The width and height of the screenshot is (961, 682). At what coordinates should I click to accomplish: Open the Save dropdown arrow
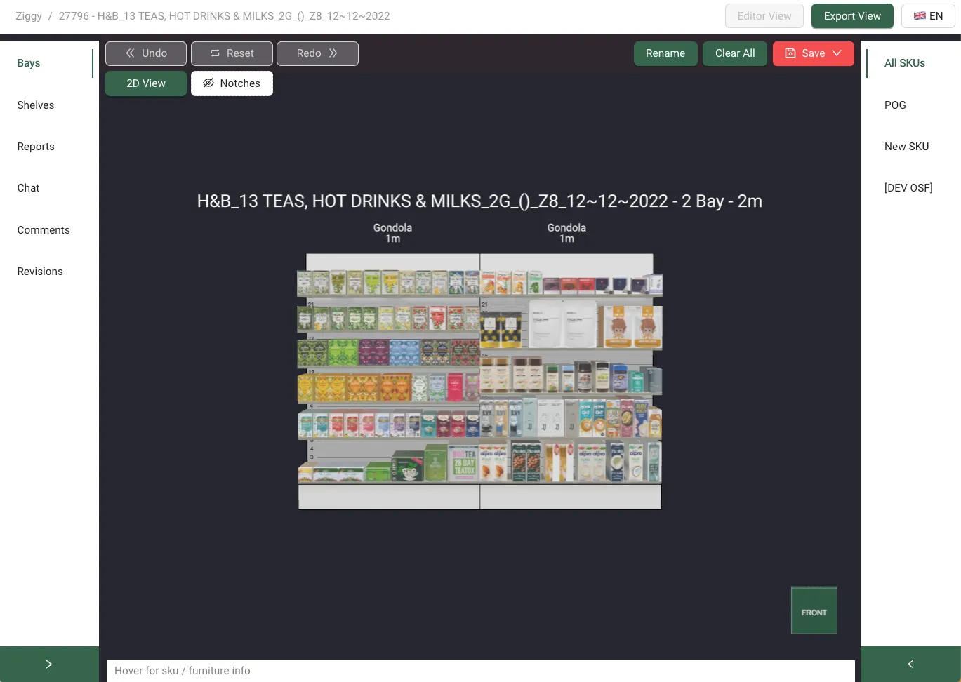pos(837,53)
